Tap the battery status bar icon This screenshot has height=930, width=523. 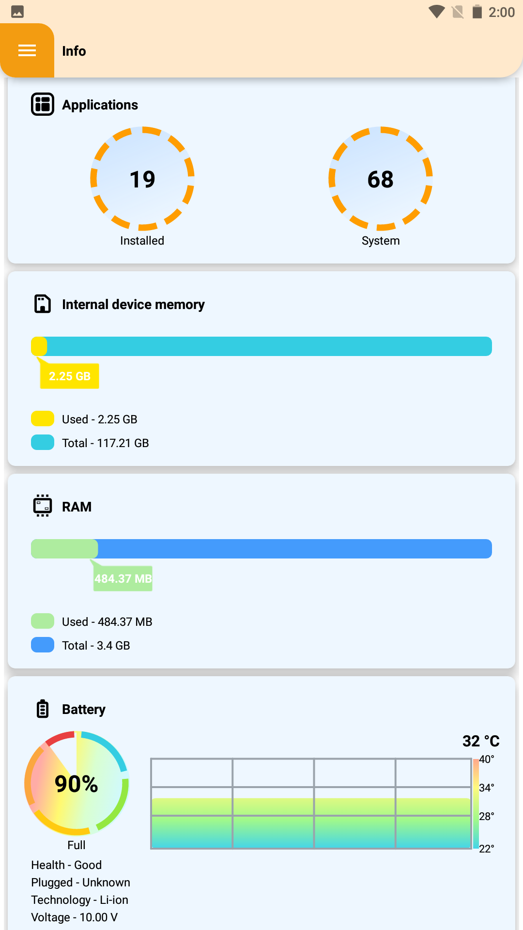477,12
